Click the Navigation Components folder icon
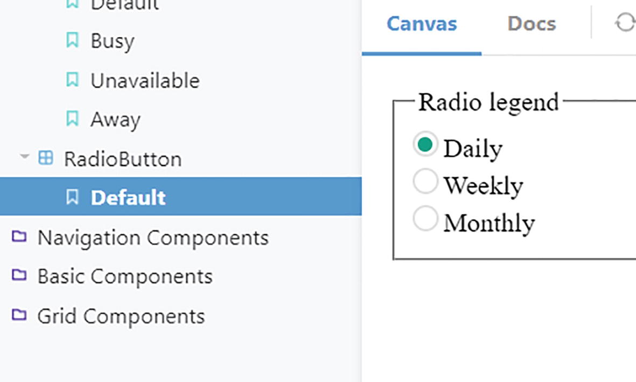 19,237
